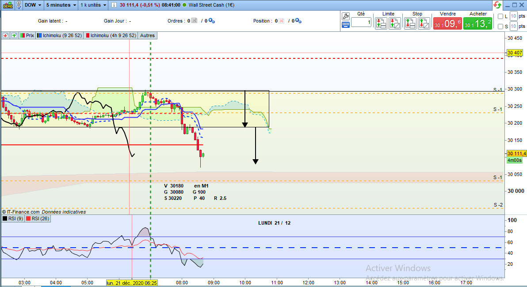Open the trading wrench settings icon
This screenshot has width=527, height=287.
pos(345,16)
